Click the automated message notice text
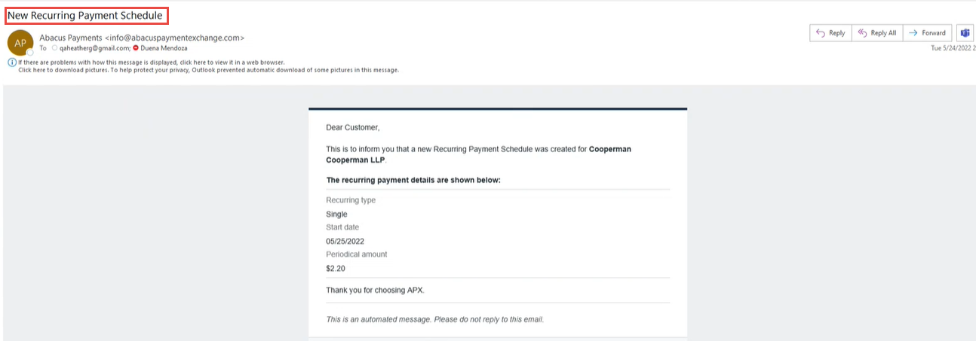 point(434,319)
